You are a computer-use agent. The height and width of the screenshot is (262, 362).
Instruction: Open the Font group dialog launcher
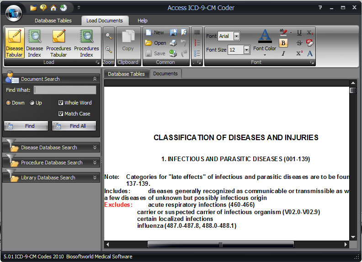tap(312, 62)
